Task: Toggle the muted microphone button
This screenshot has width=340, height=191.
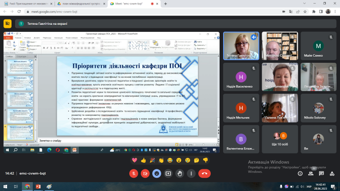Action: (134, 173)
